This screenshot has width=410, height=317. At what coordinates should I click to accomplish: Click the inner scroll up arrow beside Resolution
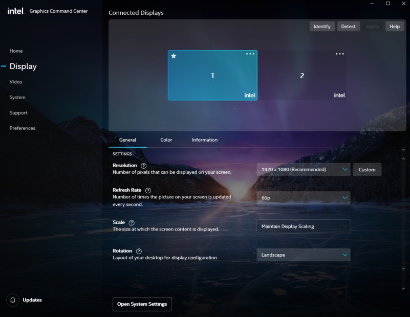(x=403, y=158)
